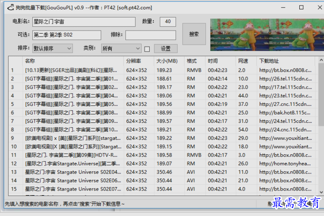Click download address in row 12

285,164
